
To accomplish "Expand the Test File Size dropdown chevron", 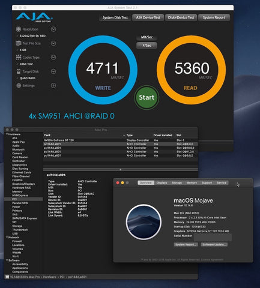I will [53, 43].
